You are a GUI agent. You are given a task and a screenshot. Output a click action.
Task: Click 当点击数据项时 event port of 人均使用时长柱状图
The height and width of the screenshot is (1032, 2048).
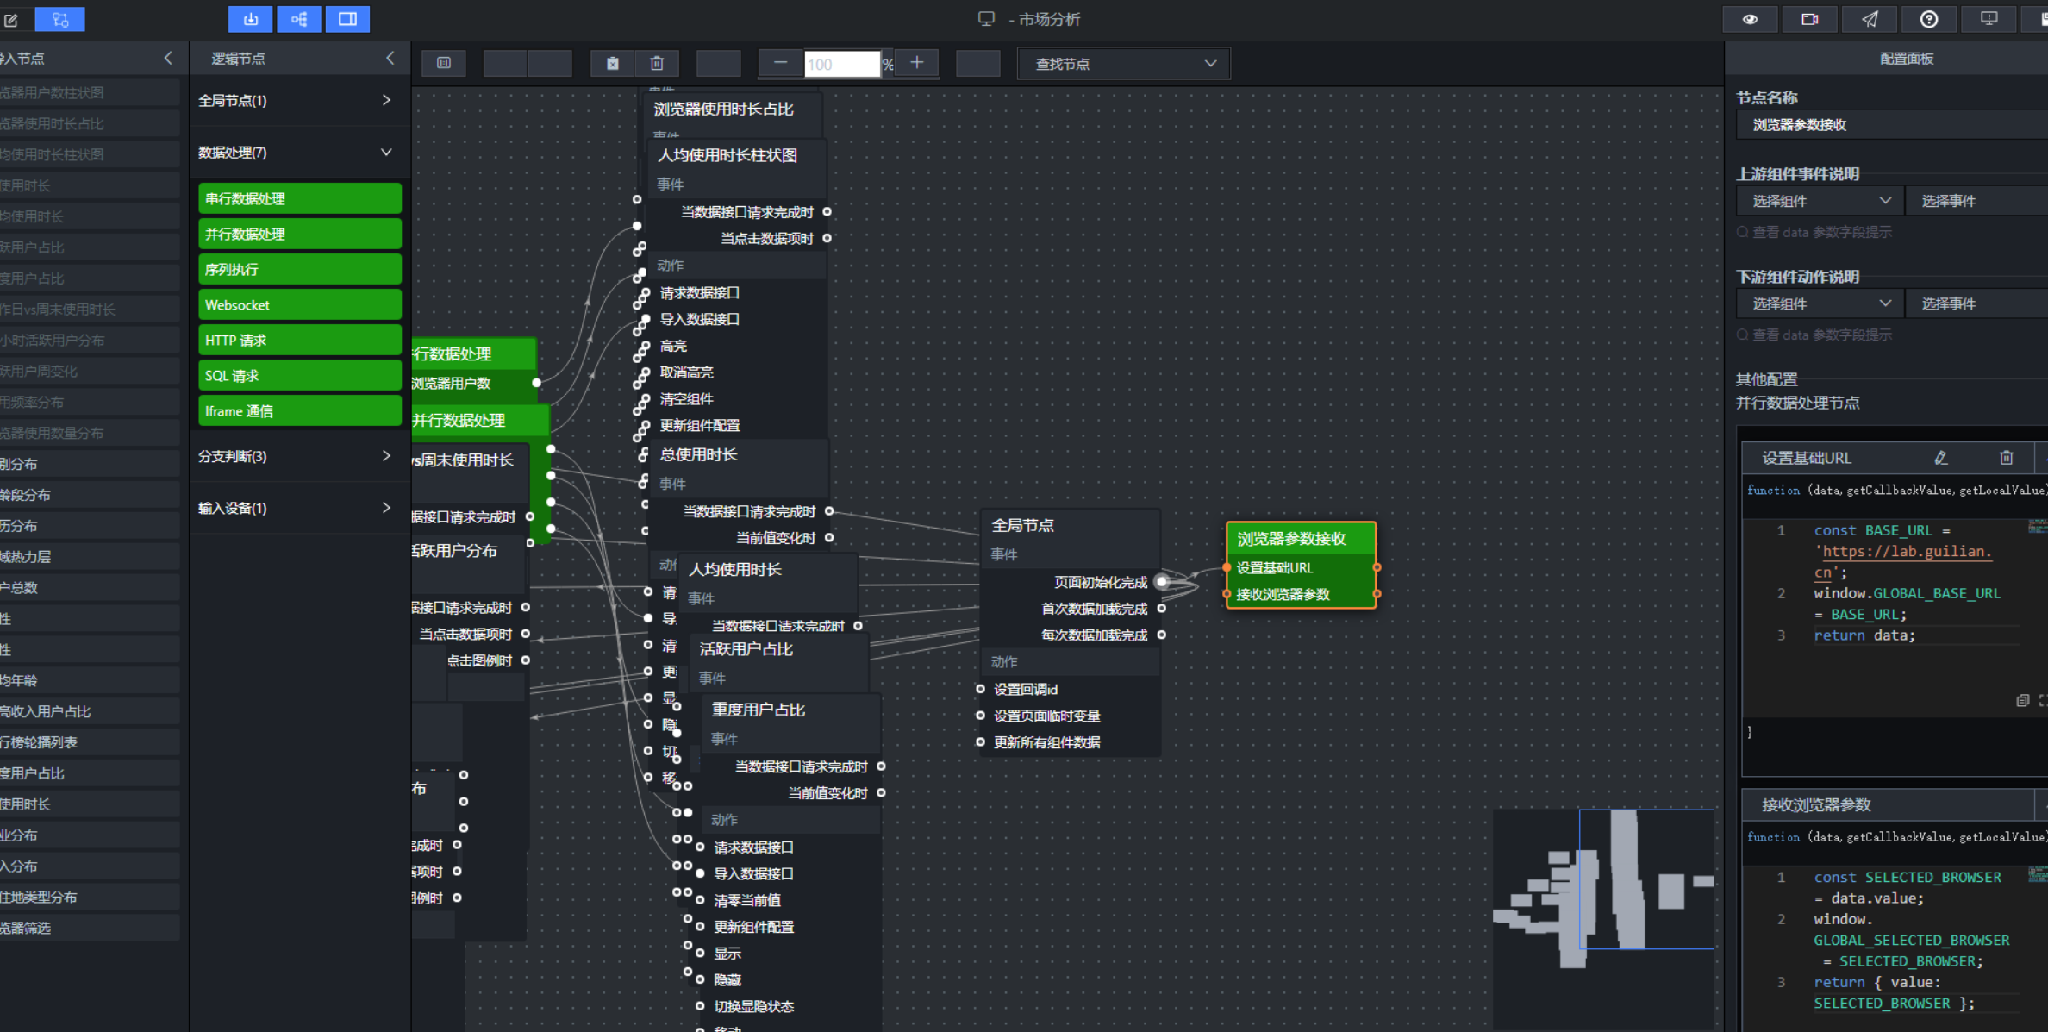(x=827, y=238)
